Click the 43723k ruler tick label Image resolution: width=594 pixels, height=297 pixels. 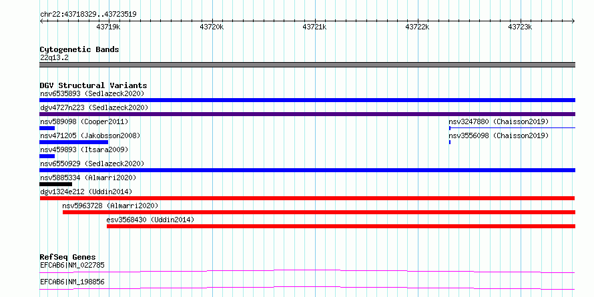521,27
